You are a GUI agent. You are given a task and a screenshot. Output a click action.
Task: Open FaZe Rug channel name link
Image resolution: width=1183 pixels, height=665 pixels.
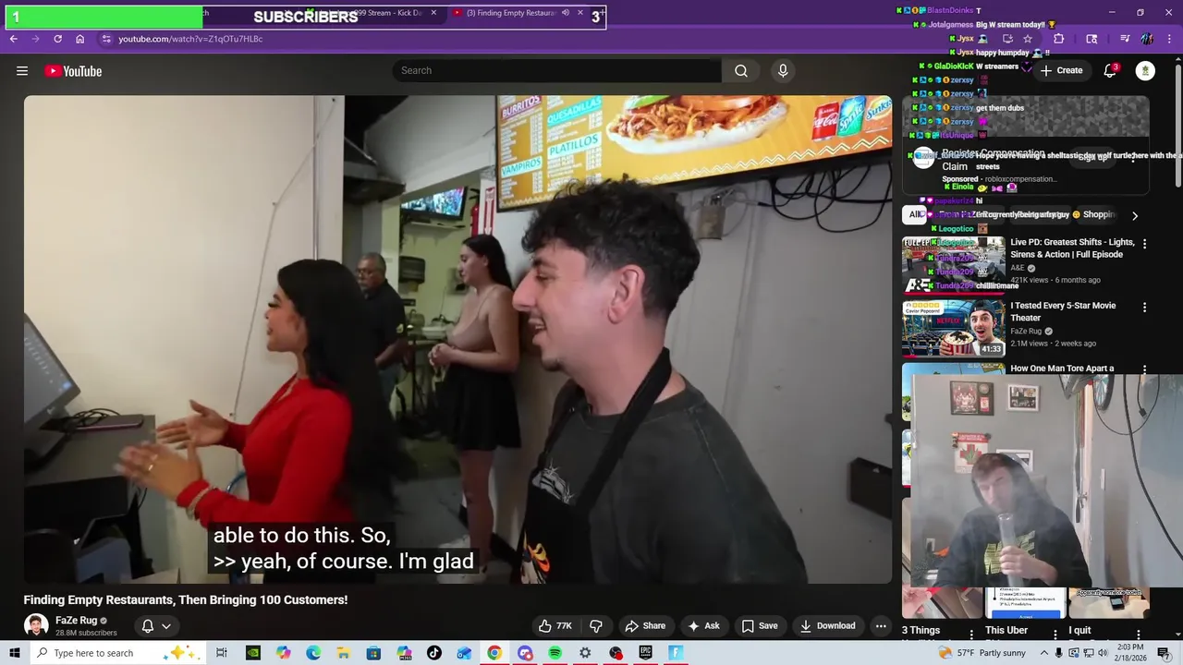(76, 621)
